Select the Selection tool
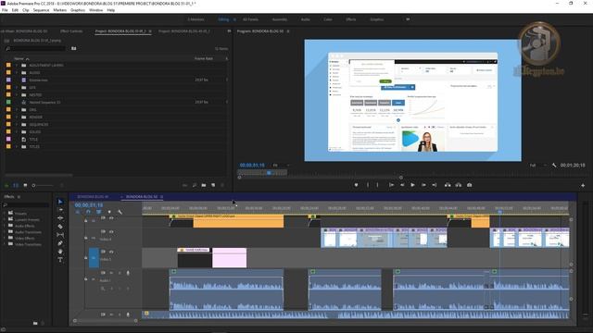The width and height of the screenshot is (593, 333). 60,202
